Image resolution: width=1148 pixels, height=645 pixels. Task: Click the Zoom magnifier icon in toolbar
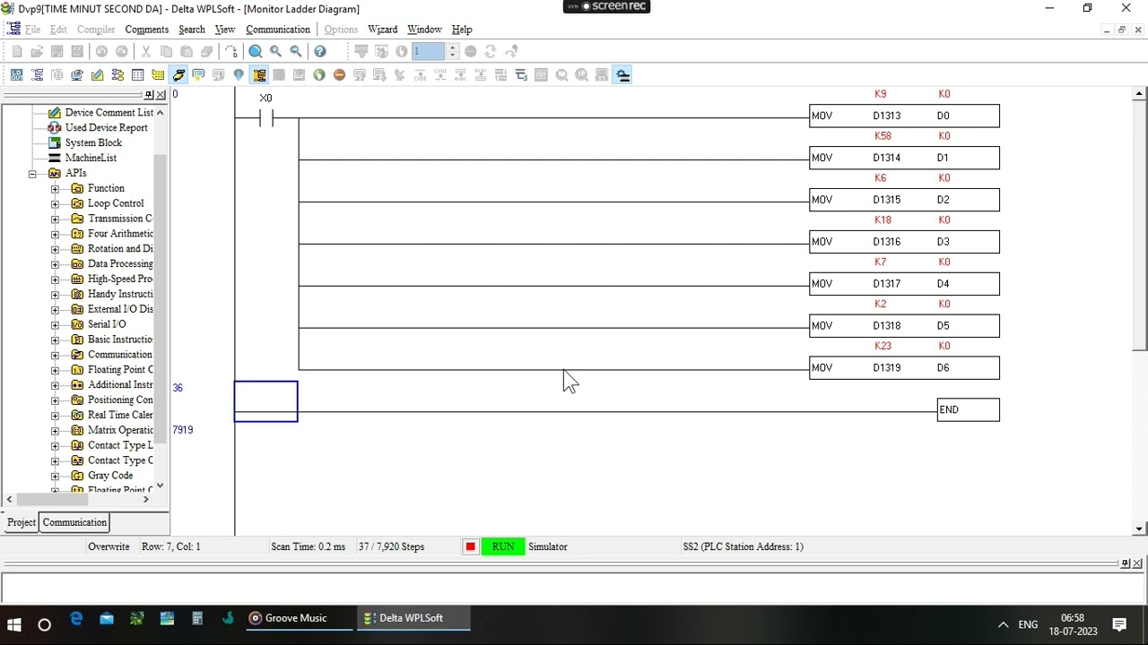pyautogui.click(x=256, y=51)
